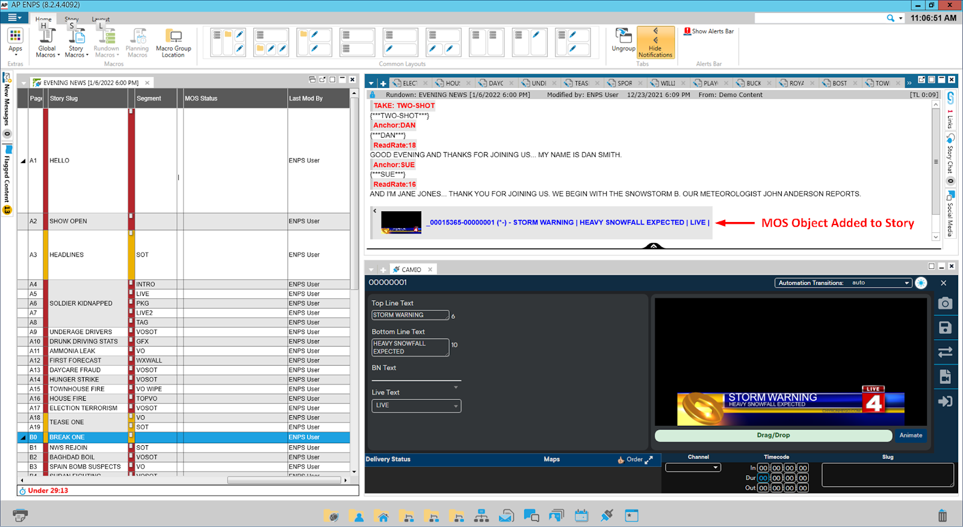Screen dimensions: 963x527
Task: Click the rundown horizontal scrollbar
Action: [x=284, y=480]
